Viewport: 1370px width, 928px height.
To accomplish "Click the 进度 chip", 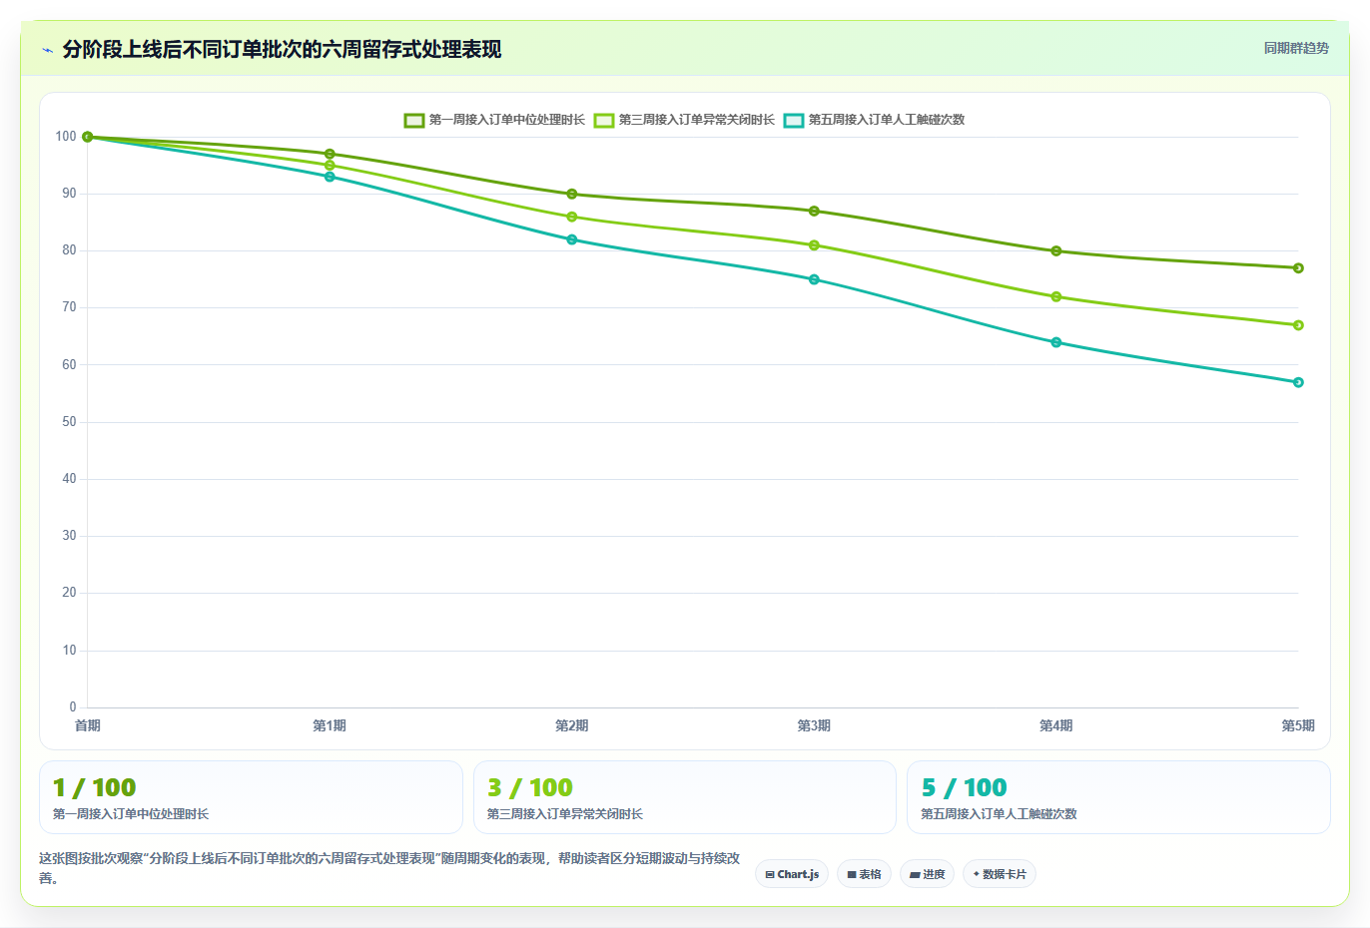I will [x=928, y=874].
